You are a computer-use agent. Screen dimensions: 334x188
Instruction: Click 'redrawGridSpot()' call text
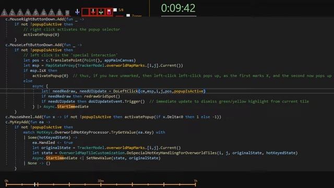(102, 96)
